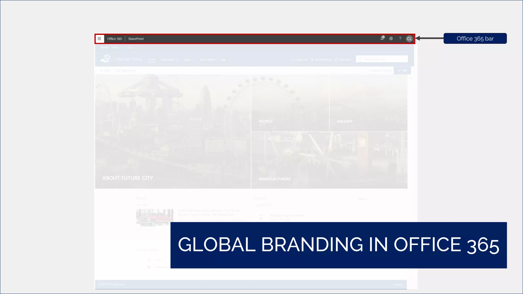Select the Home tab in site navigation

click(152, 60)
